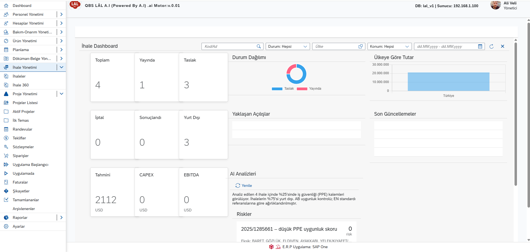Click the Randevular calendar icon

(6, 129)
